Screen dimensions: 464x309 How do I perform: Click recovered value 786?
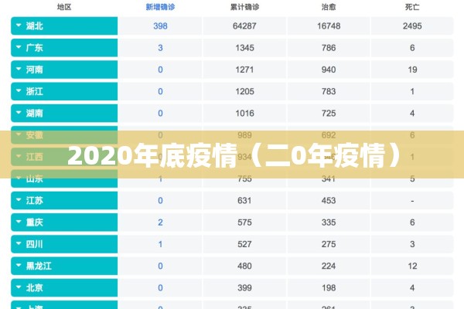pyautogui.click(x=329, y=48)
